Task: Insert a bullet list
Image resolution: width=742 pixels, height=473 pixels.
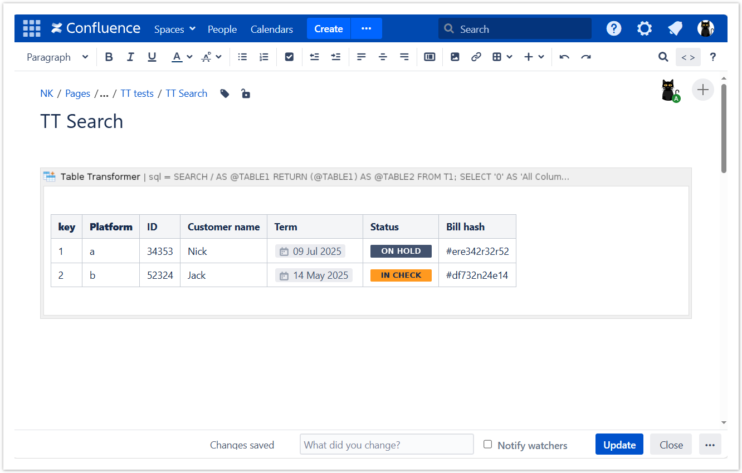Action: tap(242, 57)
